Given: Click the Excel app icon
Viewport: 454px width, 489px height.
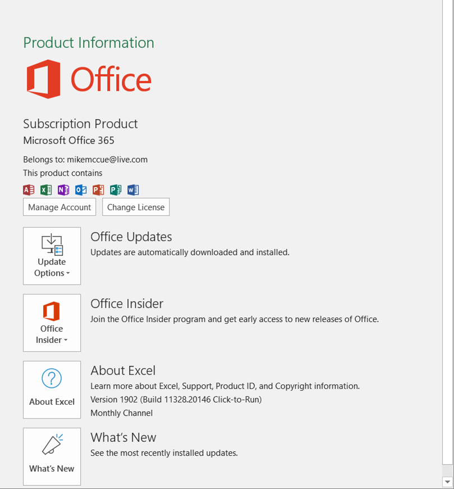Looking at the screenshot, I should point(46,189).
